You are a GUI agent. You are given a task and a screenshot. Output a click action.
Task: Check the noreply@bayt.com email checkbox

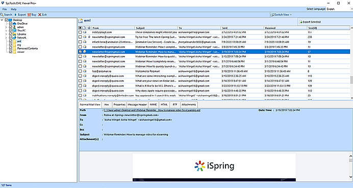pyautogui.click(x=80, y=32)
